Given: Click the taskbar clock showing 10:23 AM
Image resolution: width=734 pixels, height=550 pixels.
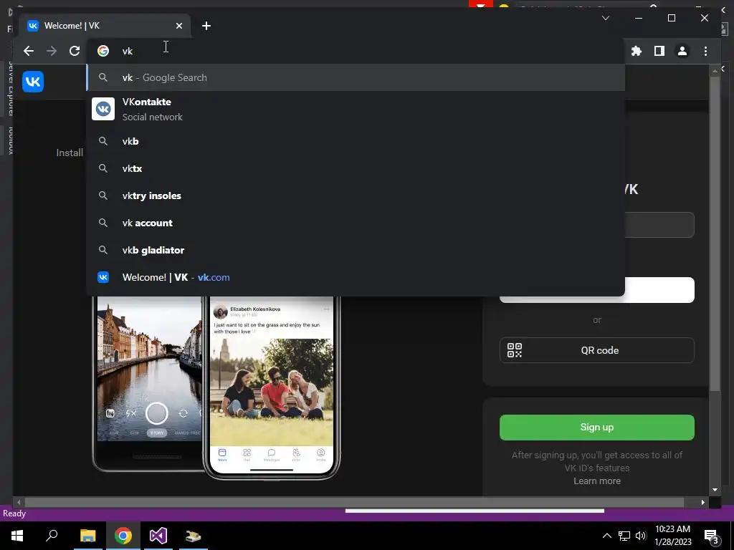Looking at the screenshot, I should point(672,536).
